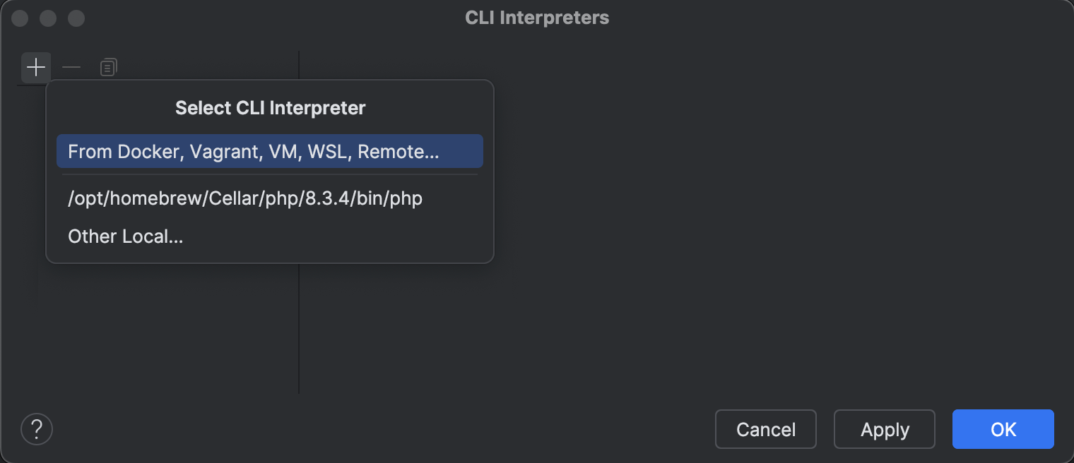
Task: Choose 'Other Local...' from the popup
Action: click(x=125, y=236)
